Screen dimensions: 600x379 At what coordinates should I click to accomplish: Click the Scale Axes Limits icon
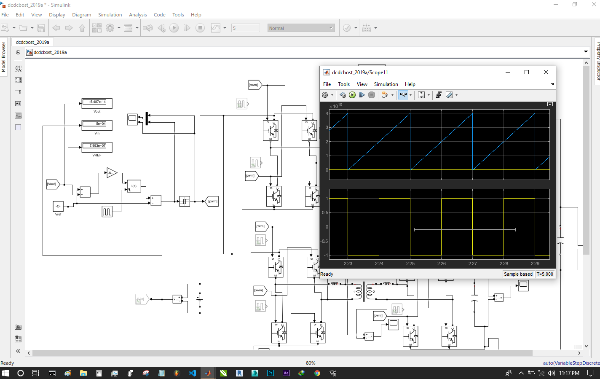[421, 95]
